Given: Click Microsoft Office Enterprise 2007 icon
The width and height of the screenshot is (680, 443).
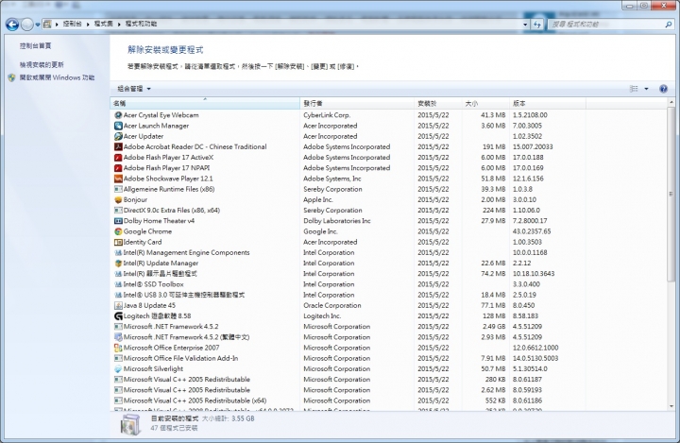Looking at the screenshot, I should click(118, 348).
